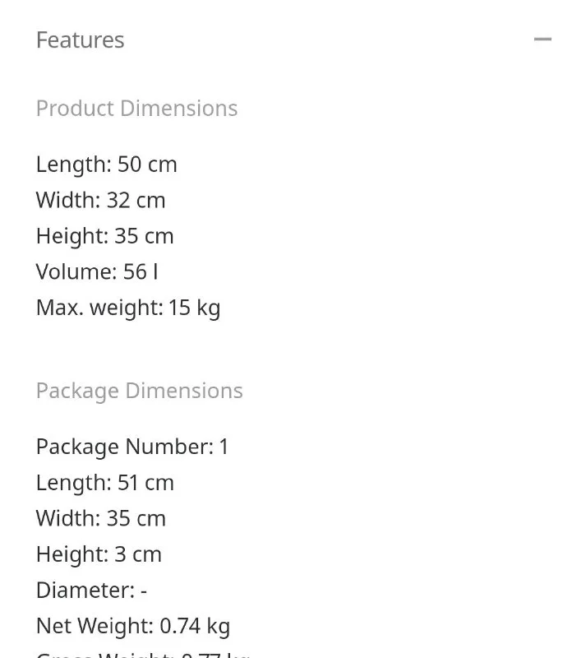Click the product Length: 50 cm line
The height and width of the screenshot is (658, 586).
coord(106,164)
